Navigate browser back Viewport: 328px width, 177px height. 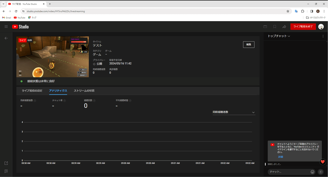click(x=4, y=11)
